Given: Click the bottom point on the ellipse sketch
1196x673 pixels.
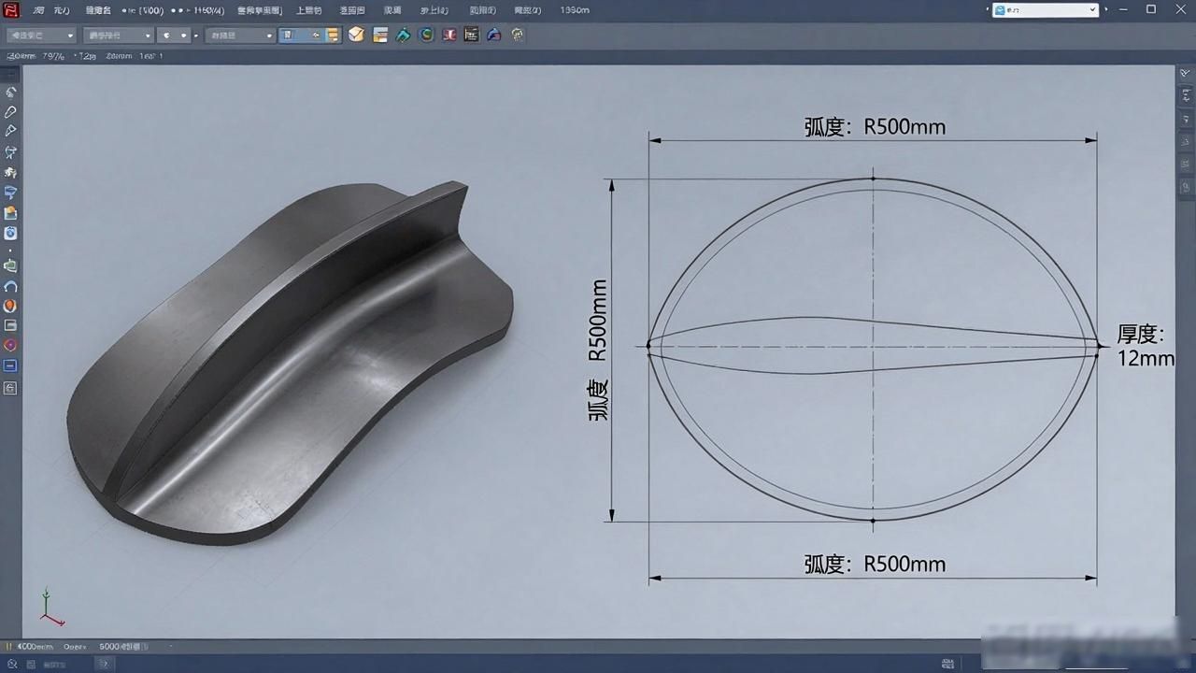Looking at the screenshot, I should [x=873, y=521].
